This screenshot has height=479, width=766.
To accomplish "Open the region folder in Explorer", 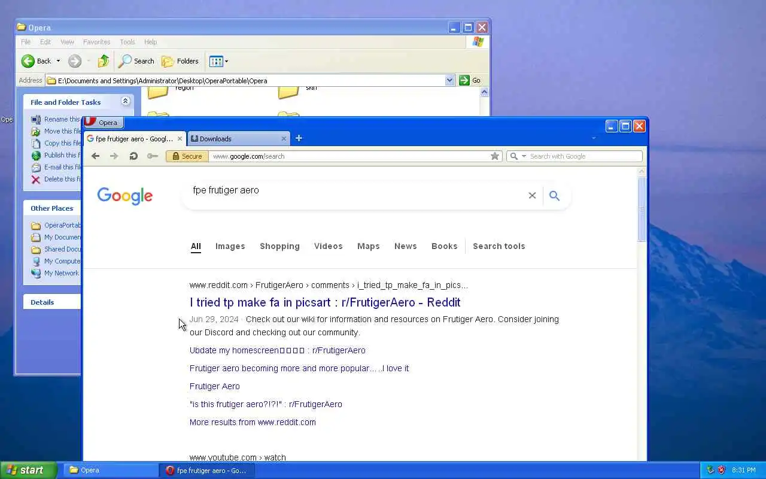I will pos(171,91).
